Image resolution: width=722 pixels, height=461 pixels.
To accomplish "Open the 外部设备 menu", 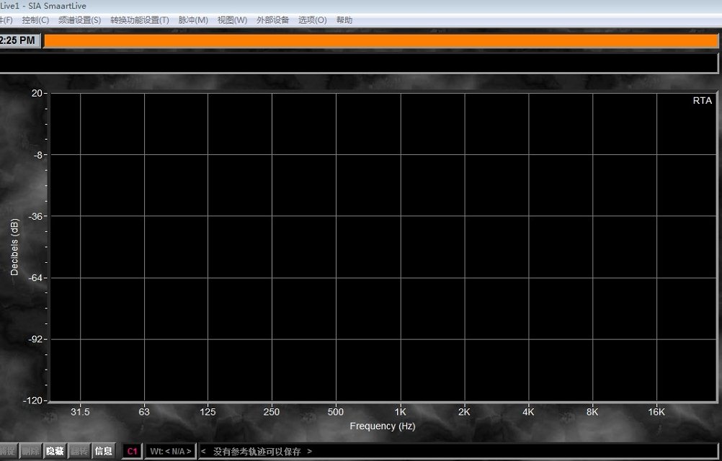I will tap(272, 20).
